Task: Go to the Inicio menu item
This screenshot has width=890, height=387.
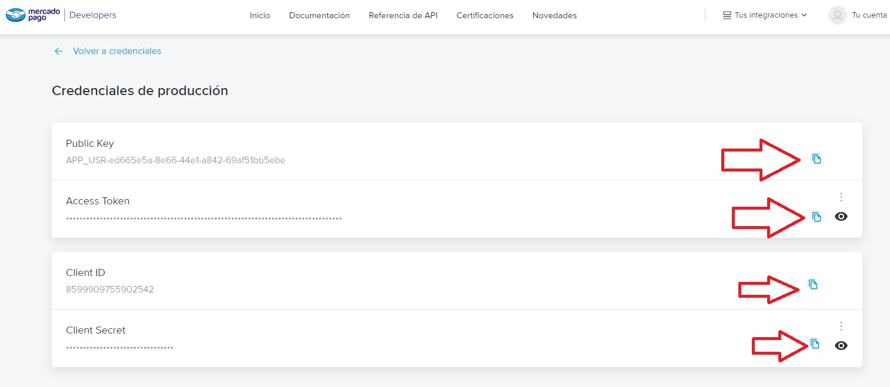Action: click(260, 15)
